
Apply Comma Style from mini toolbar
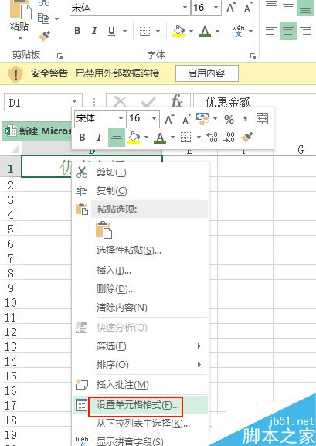pyautogui.click(x=245, y=118)
